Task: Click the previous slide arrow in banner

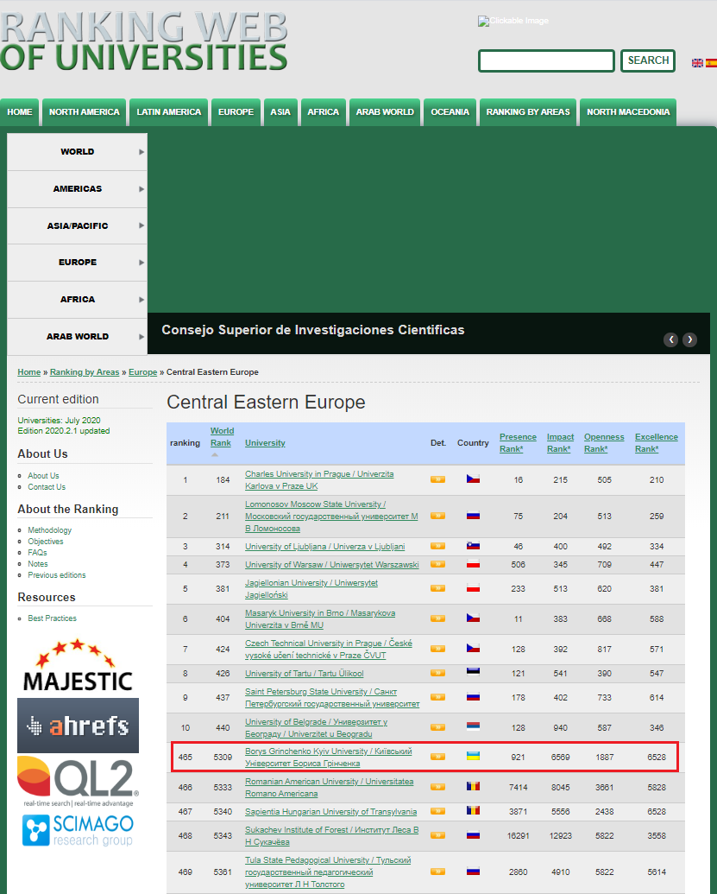Action: 671,339
